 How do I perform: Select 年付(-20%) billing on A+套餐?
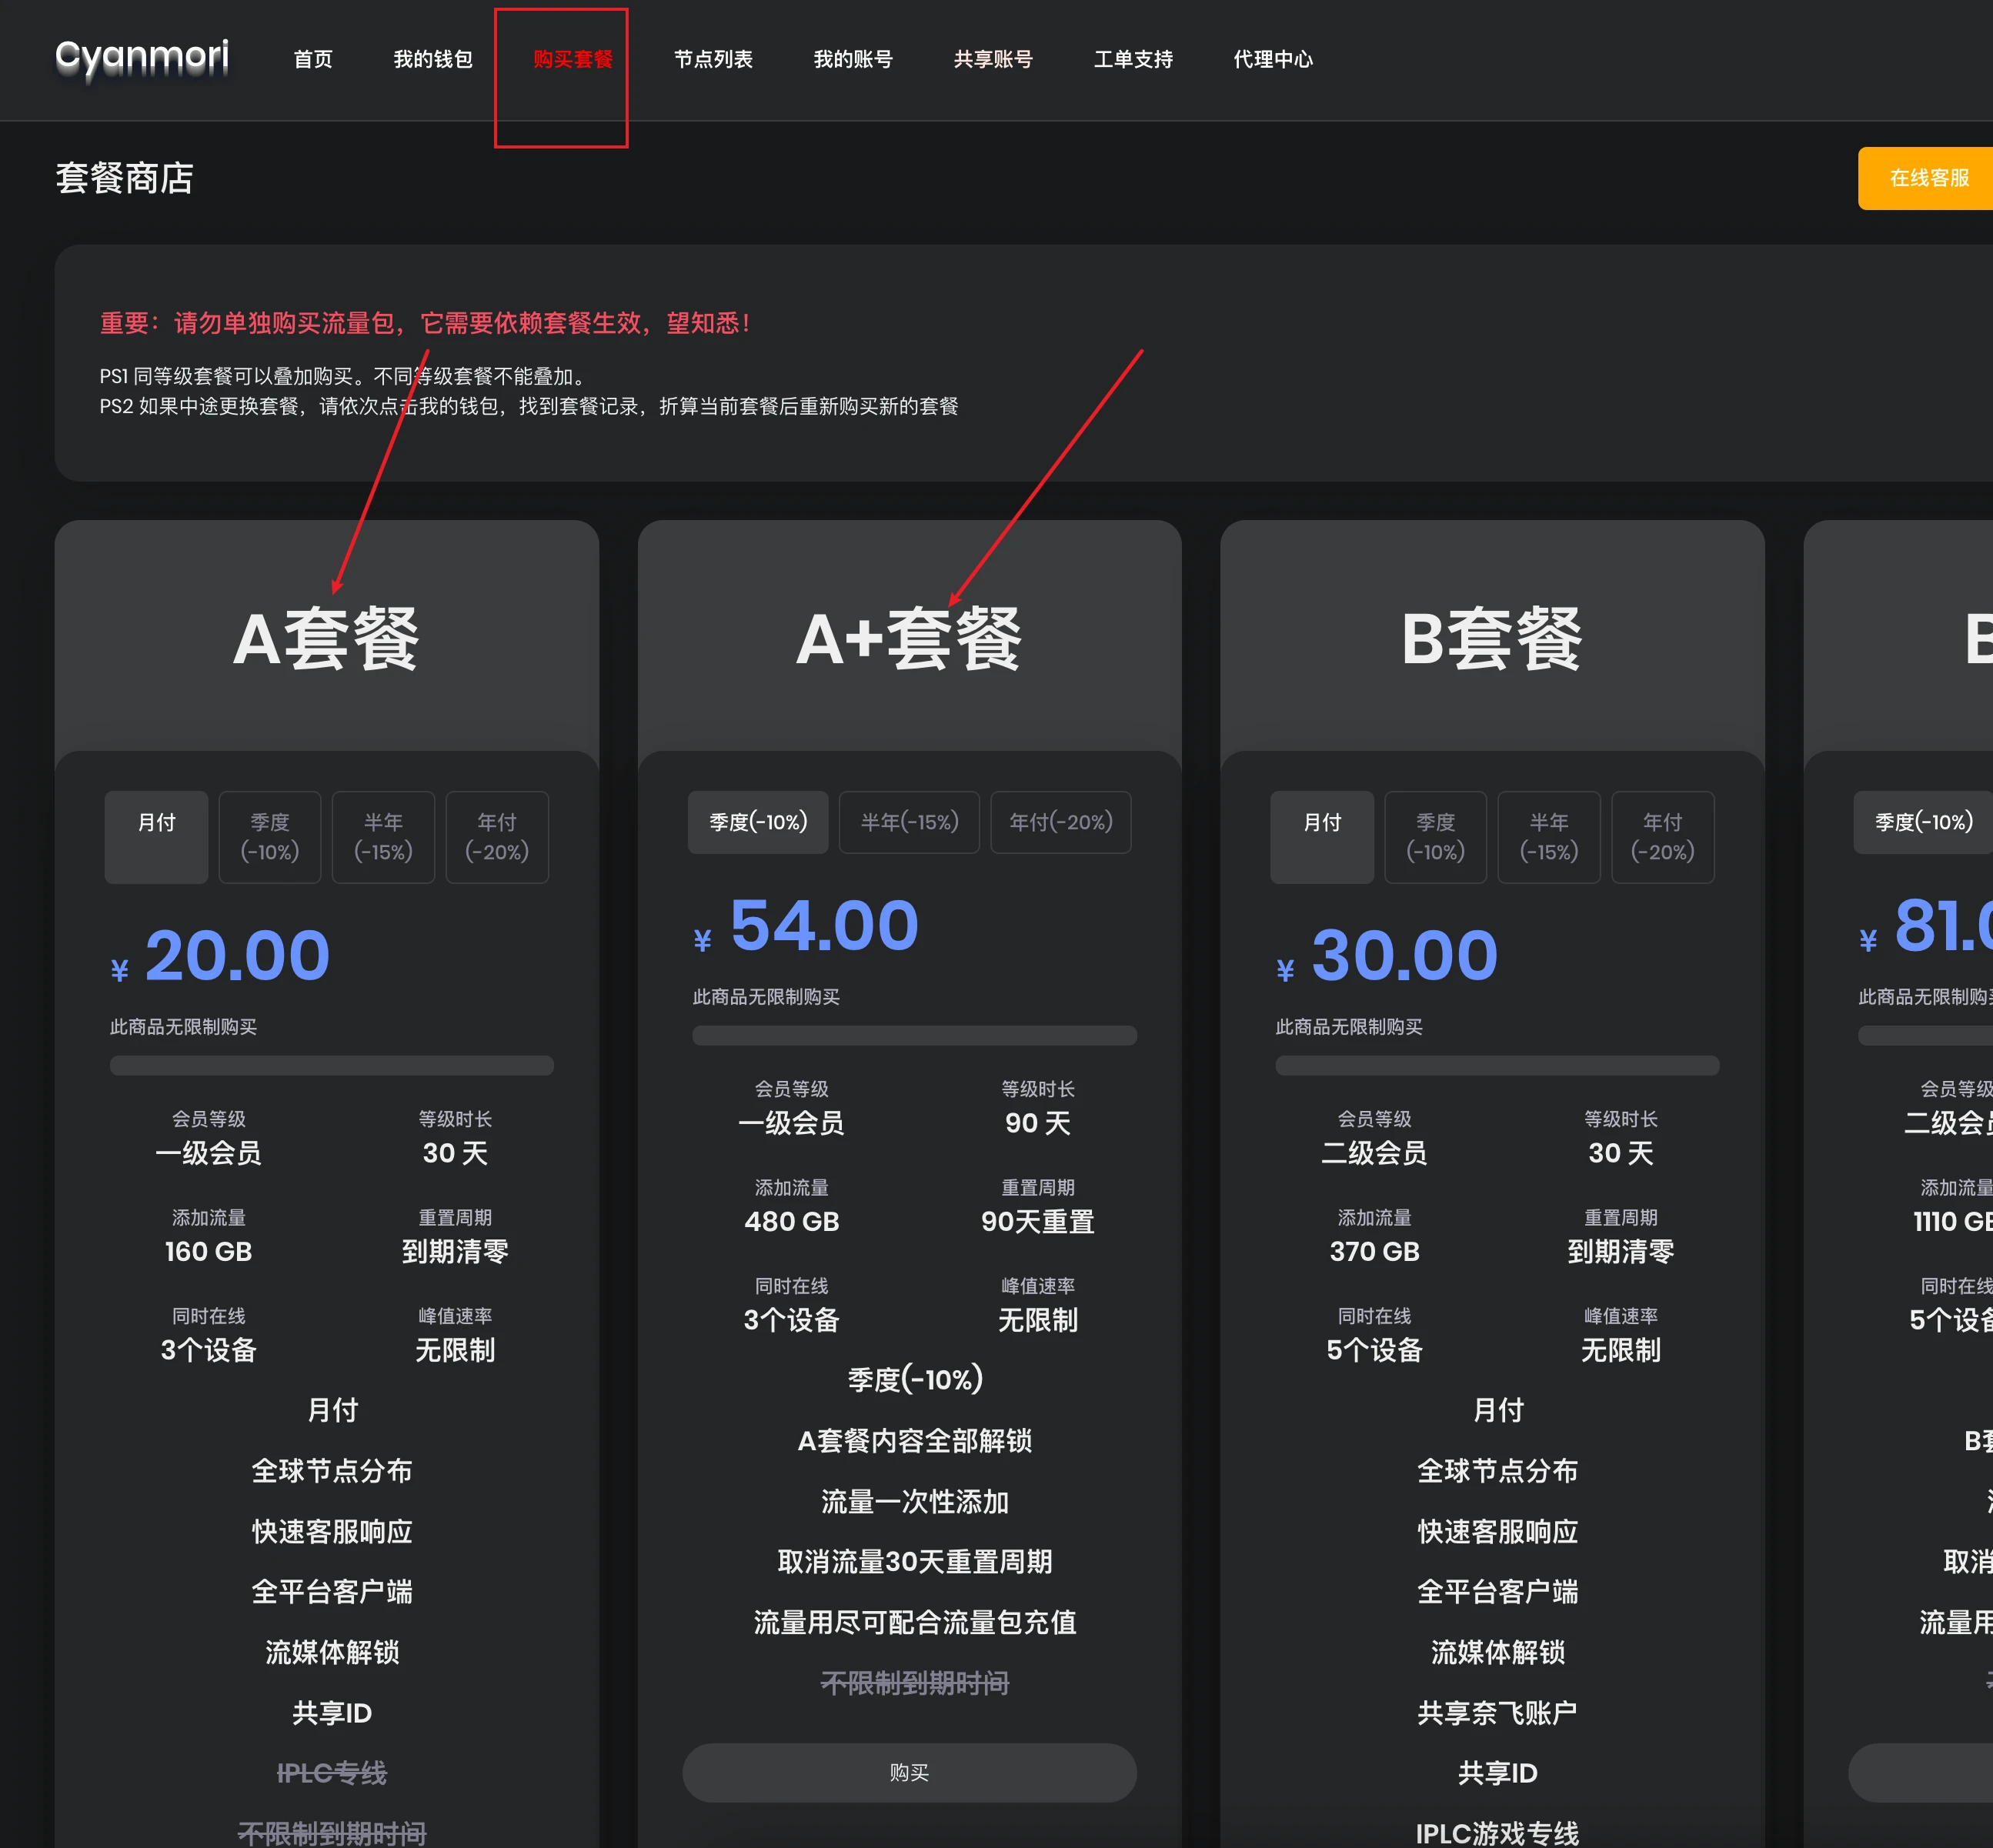pos(1060,822)
